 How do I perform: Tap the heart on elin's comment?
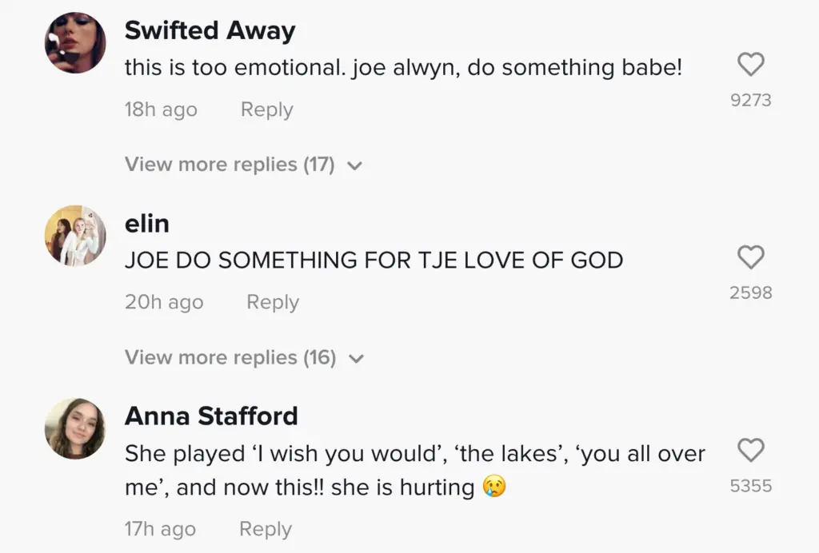[750, 257]
